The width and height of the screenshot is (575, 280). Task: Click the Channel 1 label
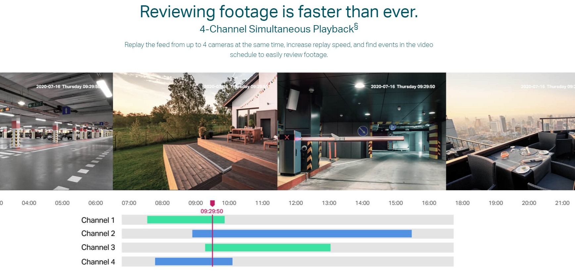[98, 220]
